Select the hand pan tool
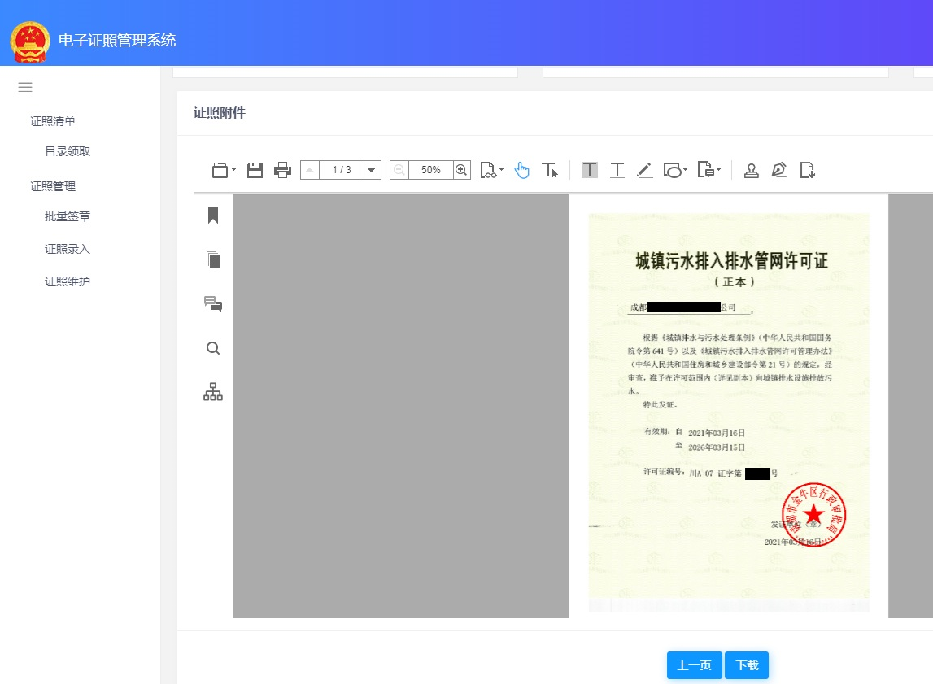This screenshot has width=933, height=684. pos(522,170)
